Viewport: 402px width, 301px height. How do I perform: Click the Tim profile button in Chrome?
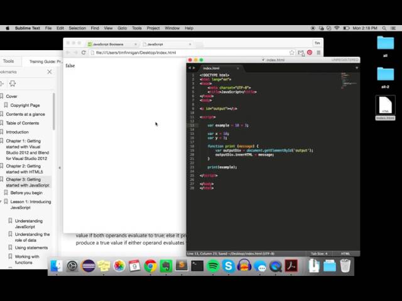coord(317,43)
